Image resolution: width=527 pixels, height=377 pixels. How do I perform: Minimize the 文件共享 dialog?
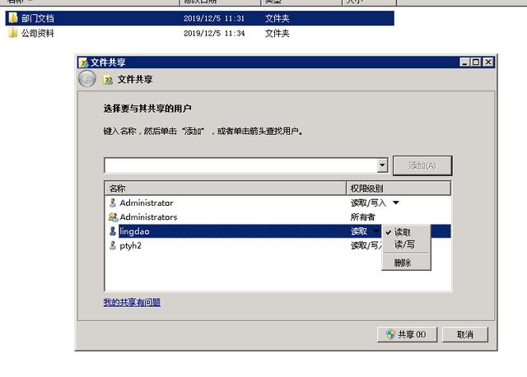[464, 63]
